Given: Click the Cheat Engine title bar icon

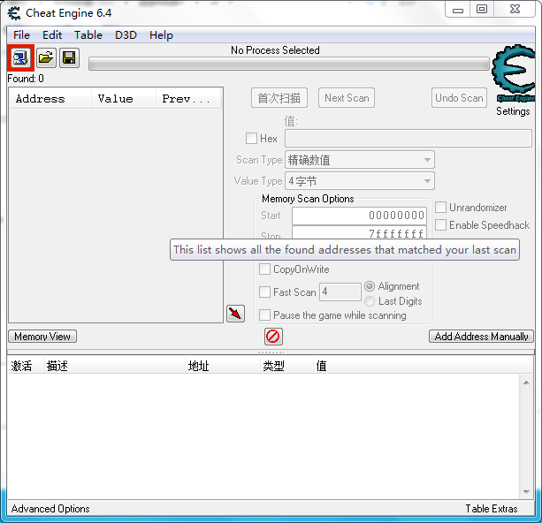Looking at the screenshot, I should [x=14, y=13].
